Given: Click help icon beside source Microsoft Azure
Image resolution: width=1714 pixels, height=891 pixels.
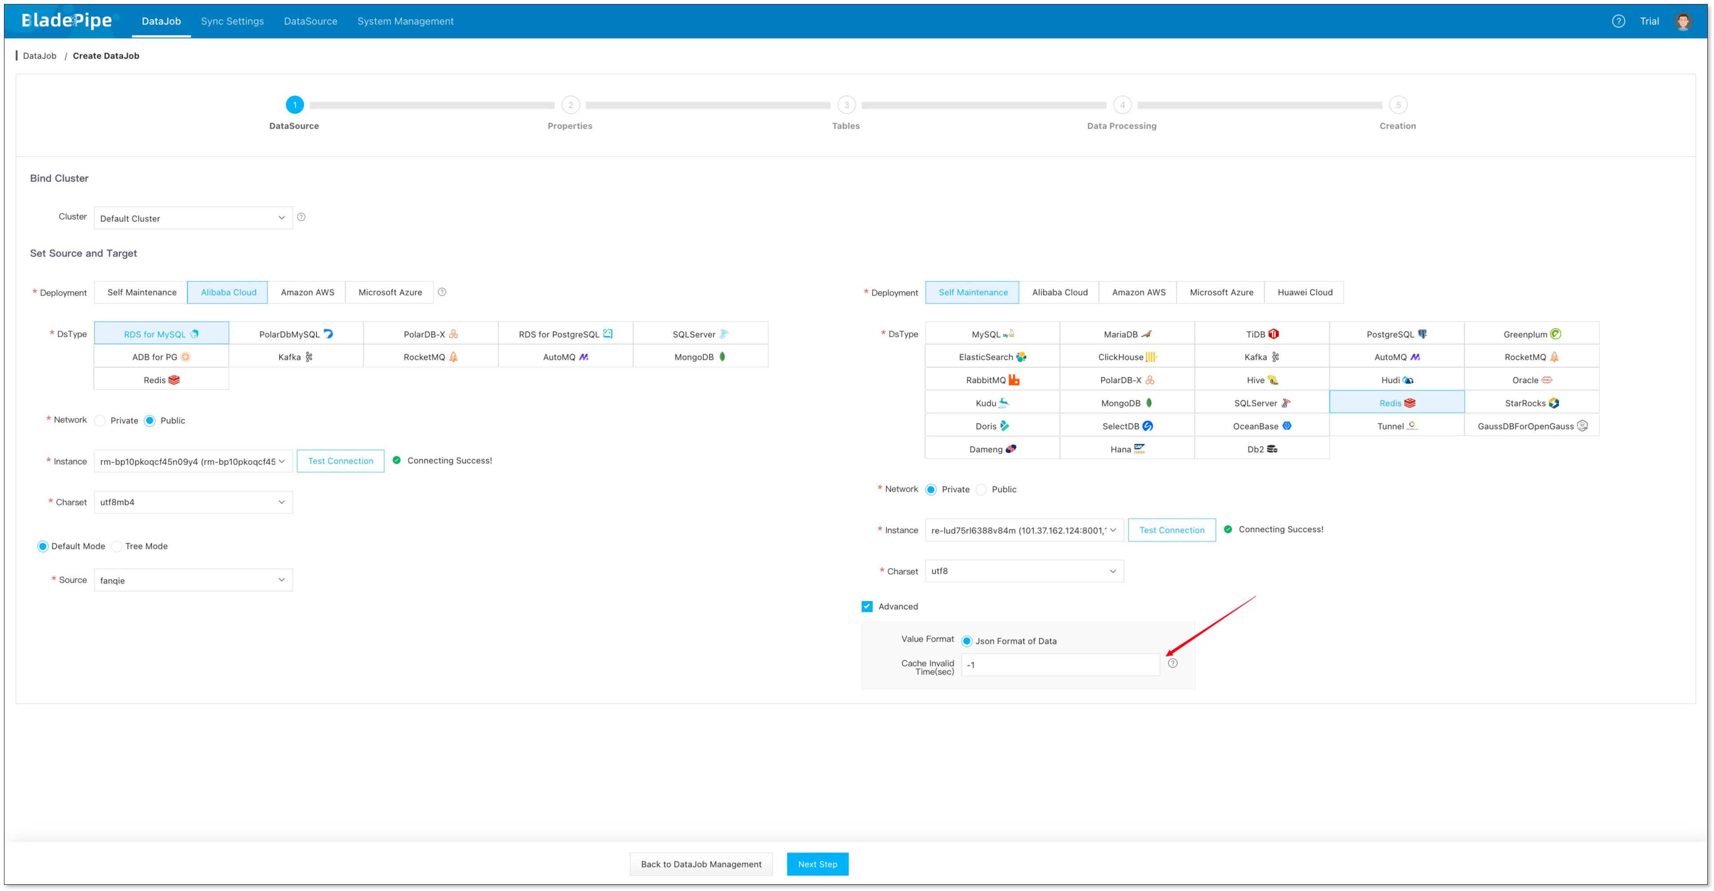Looking at the screenshot, I should 442,292.
